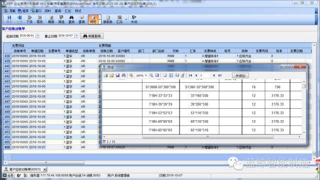
Task: Open the 窗口 window menu
Action: tap(36, 11)
